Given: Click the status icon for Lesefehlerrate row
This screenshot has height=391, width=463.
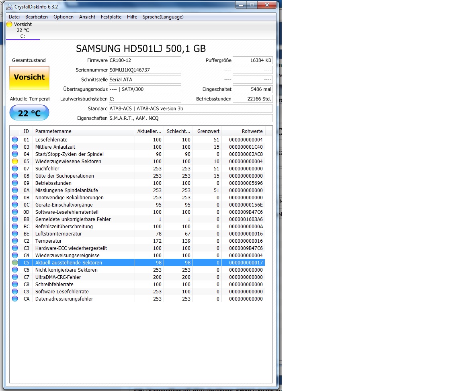Looking at the screenshot, I should (15, 139).
